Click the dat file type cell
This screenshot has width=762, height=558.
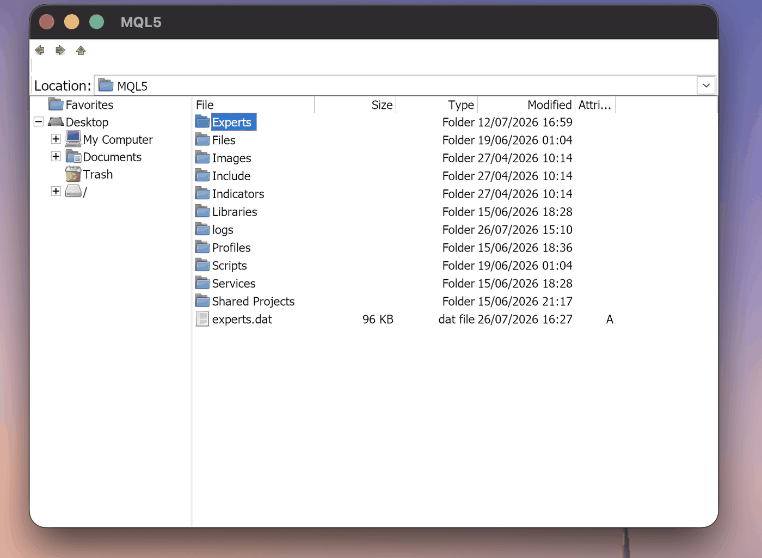click(457, 320)
